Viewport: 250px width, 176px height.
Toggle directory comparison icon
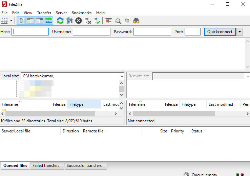118,21
